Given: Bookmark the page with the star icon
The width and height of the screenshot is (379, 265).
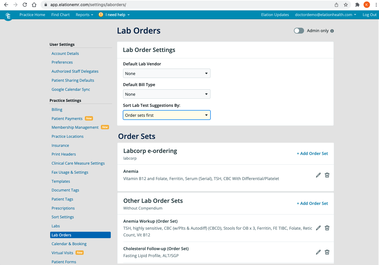Looking at the screenshot, I should [x=346, y=5].
